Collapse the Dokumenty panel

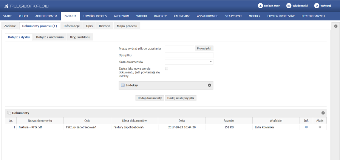point(323,113)
